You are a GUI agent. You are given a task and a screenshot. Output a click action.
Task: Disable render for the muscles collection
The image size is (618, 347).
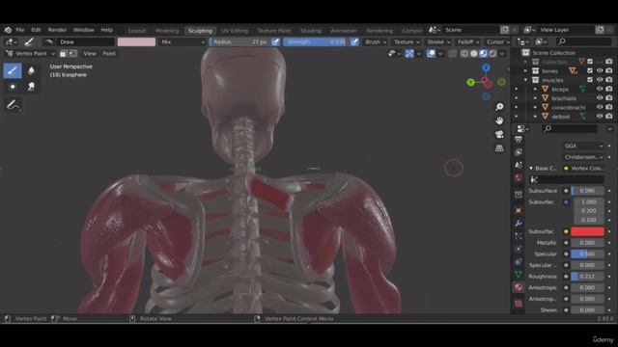609,80
